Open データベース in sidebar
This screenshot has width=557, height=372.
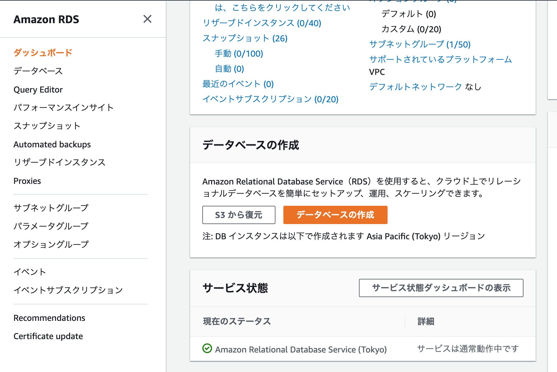(x=38, y=71)
